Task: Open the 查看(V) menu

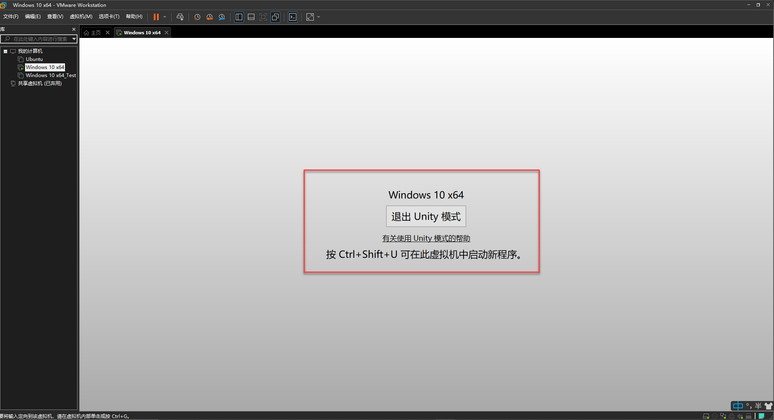Action: (x=55, y=17)
